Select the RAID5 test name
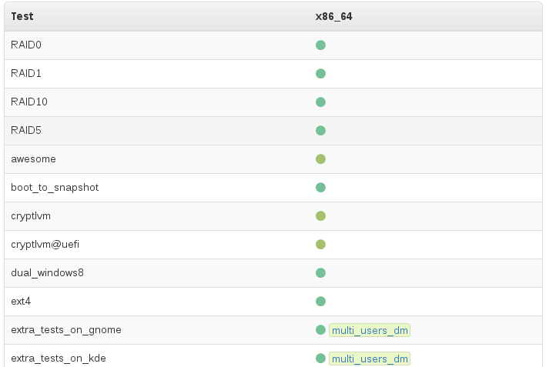Viewport: 546px width, 367px height. coord(26,130)
